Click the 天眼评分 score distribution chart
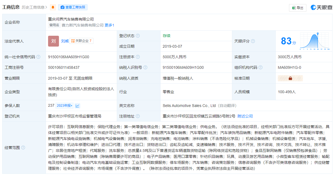The height and width of the screenshot is (176, 336). tap(315, 41)
